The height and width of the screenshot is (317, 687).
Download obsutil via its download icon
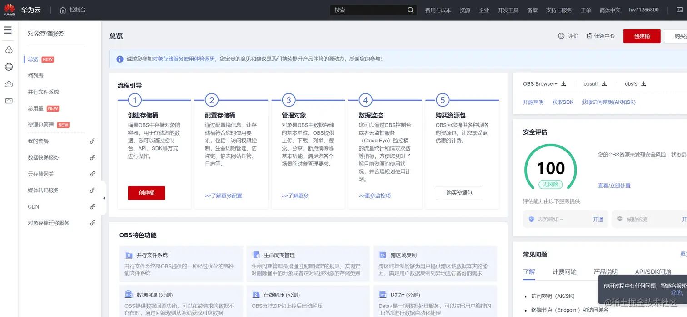pyautogui.click(x=605, y=84)
